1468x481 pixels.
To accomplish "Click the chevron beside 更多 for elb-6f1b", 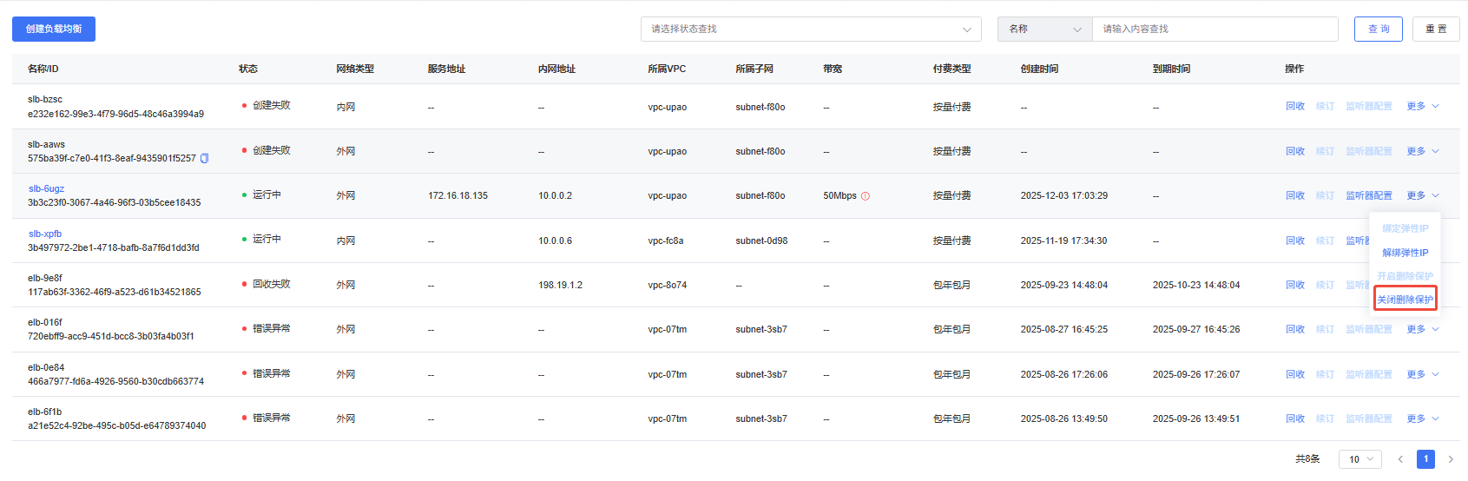I will (x=1436, y=419).
